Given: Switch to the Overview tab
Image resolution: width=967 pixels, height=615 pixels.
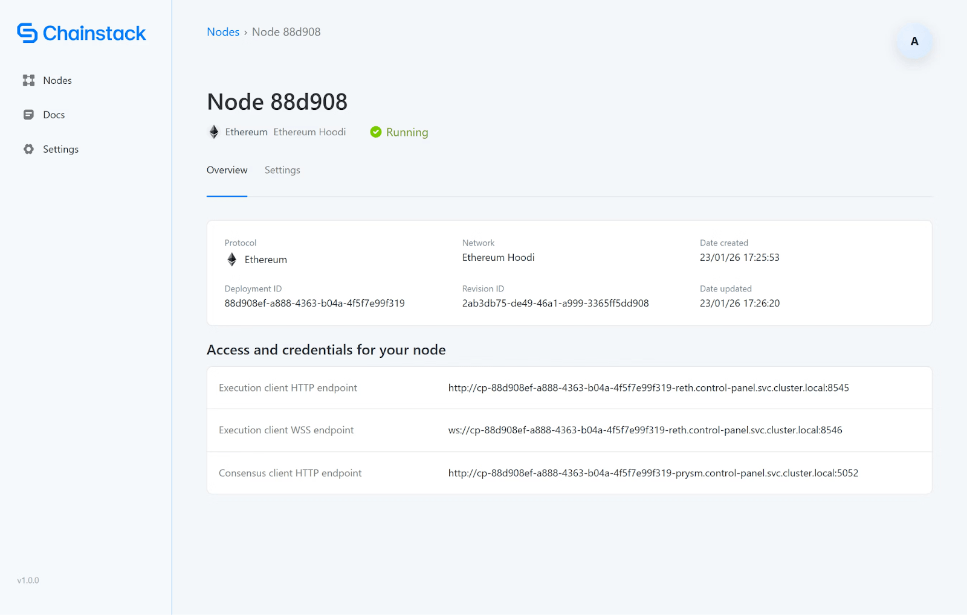Looking at the screenshot, I should pos(227,170).
